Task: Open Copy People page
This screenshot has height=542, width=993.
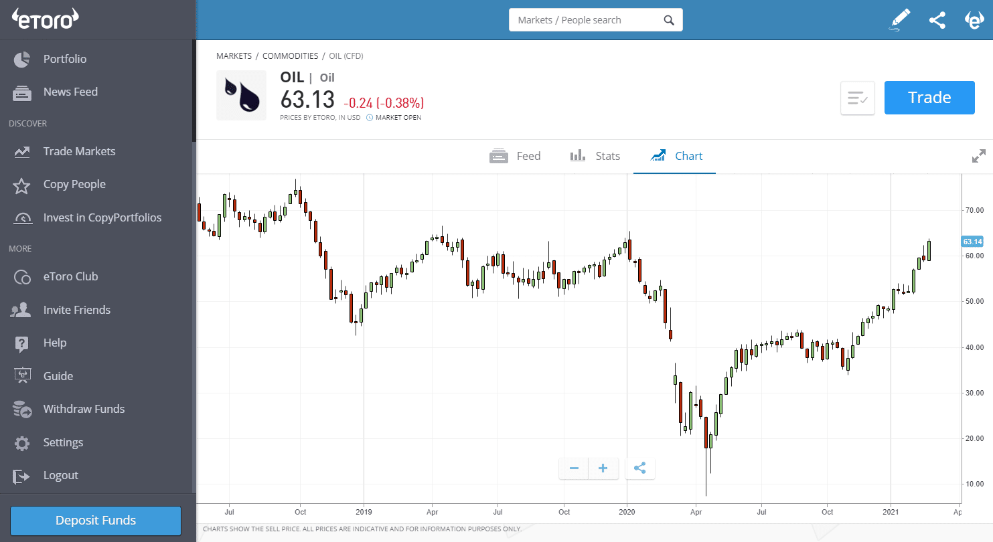Action: [74, 184]
